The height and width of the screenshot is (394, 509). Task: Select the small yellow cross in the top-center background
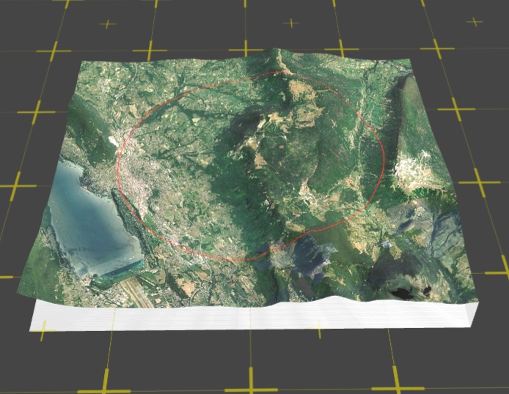(x=292, y=22)
